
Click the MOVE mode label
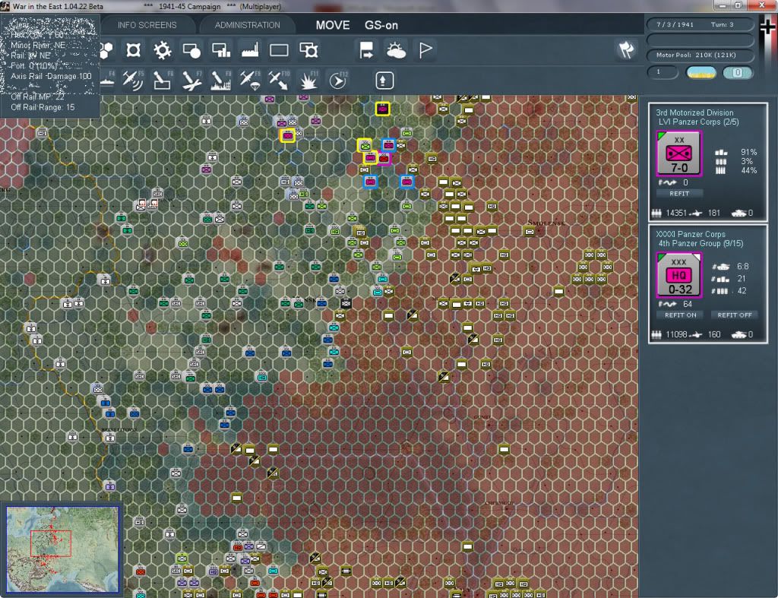point(333,25)
